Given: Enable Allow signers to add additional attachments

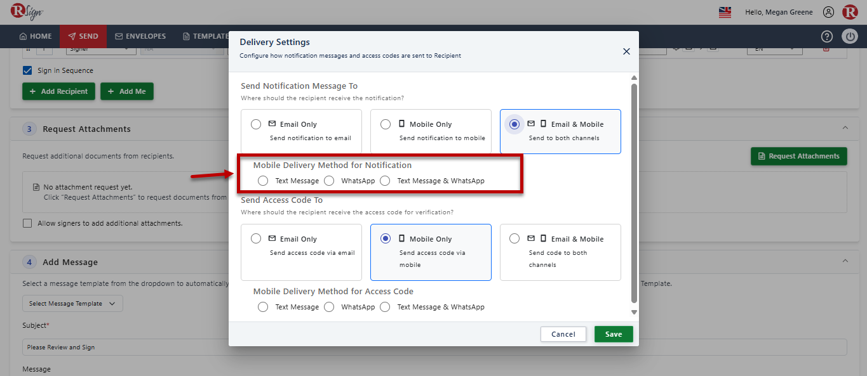Looking at the screenshot, I should (27, 223).
